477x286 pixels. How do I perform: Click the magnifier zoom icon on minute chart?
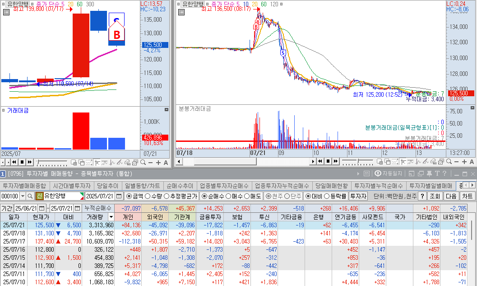point(449,161)
